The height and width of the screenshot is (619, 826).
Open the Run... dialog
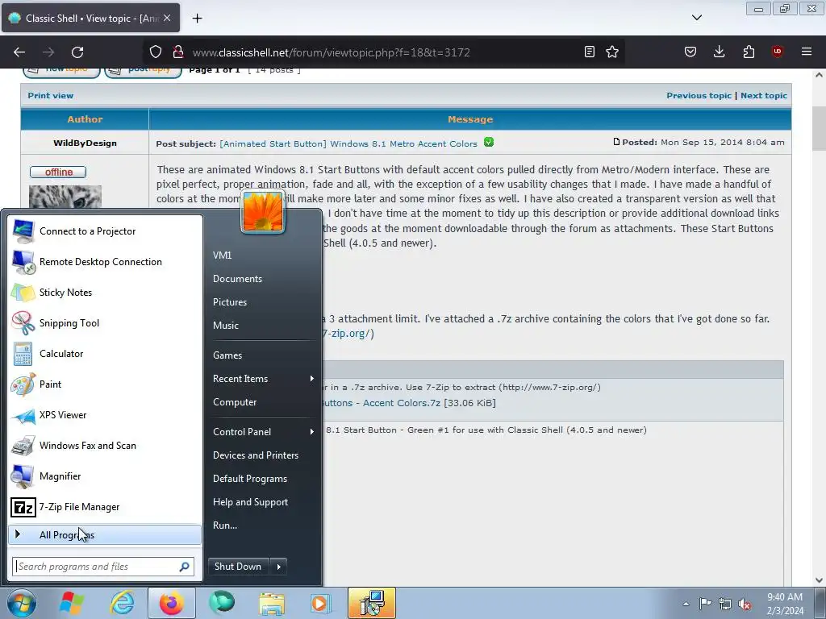click(263, 526)
